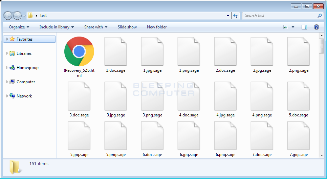Viewport: 327px width, 179px height.
Task: Select the 4.doc.sage file icon
Action: 189,96
